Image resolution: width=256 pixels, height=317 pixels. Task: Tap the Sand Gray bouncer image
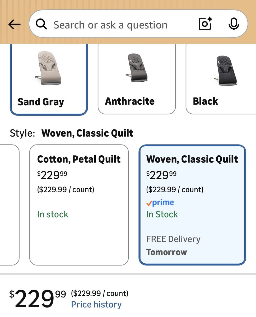click(x=48, y=68)
